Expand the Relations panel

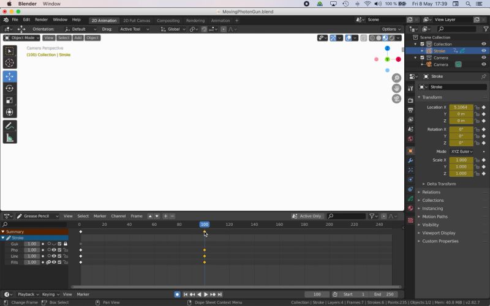point(431,192)
